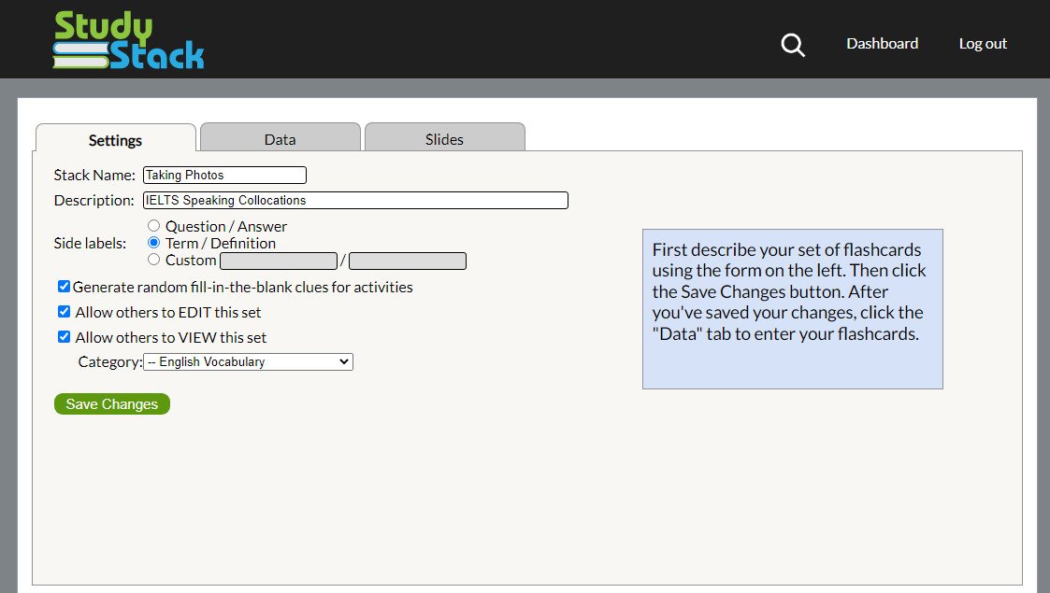Image resolution: width=1050 pixels, height=593 pixels.
Task: Click the StudyStack logo
Action: coord(128,40)
